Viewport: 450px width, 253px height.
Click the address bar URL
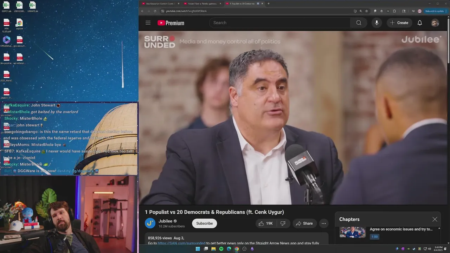click(186, 11)
